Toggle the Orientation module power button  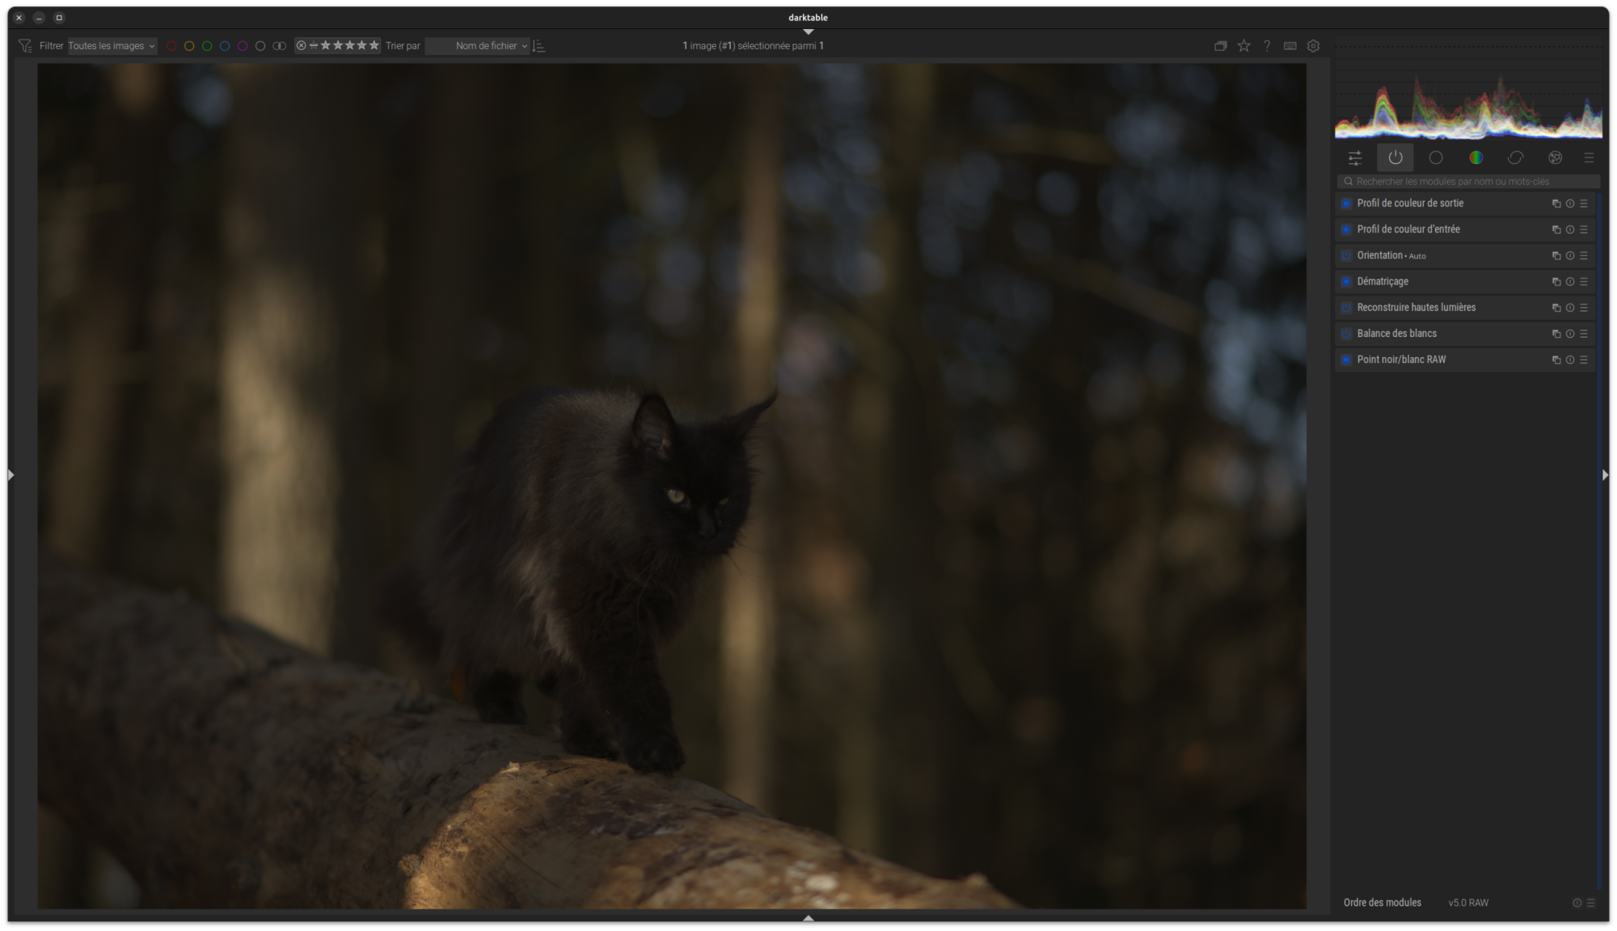point(1346,255)
